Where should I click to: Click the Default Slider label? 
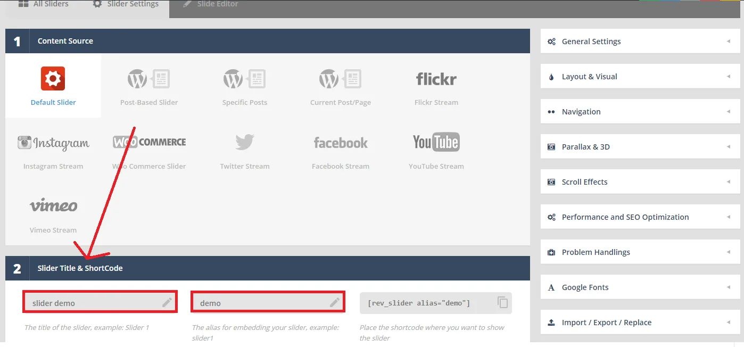pyautogui.click(x=53, y=102)
